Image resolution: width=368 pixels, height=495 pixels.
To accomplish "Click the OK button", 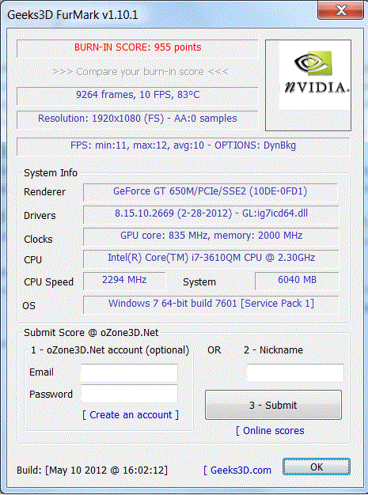I will pyautogui.click(x=317, y=467).
